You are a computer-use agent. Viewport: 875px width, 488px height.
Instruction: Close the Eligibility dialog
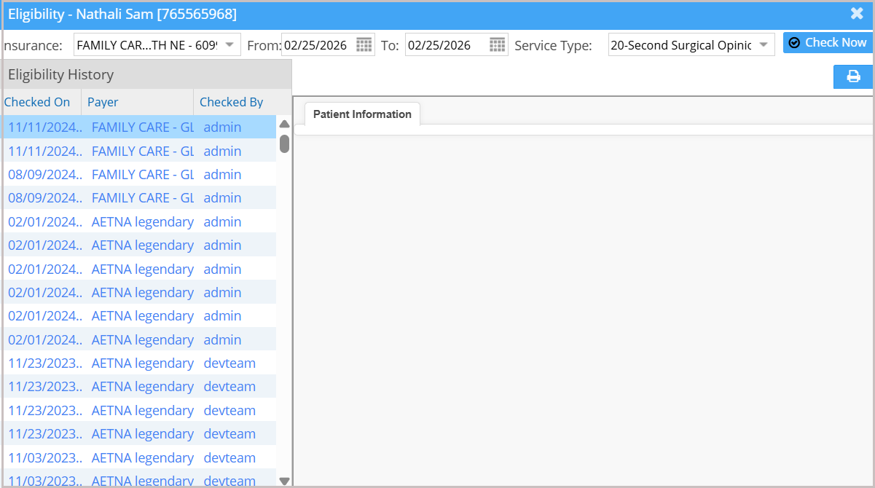(x=857, y=14)
